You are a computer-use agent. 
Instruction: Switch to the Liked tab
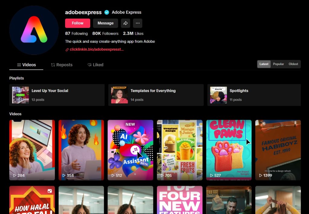tap(95, 65)
